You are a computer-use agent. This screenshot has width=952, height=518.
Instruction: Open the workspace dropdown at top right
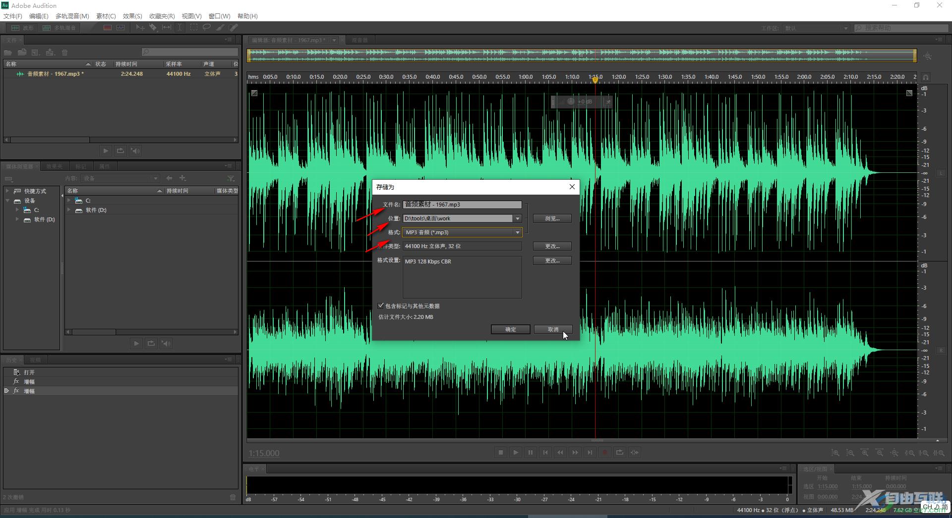pyautogui.click(x=845, y=28)
